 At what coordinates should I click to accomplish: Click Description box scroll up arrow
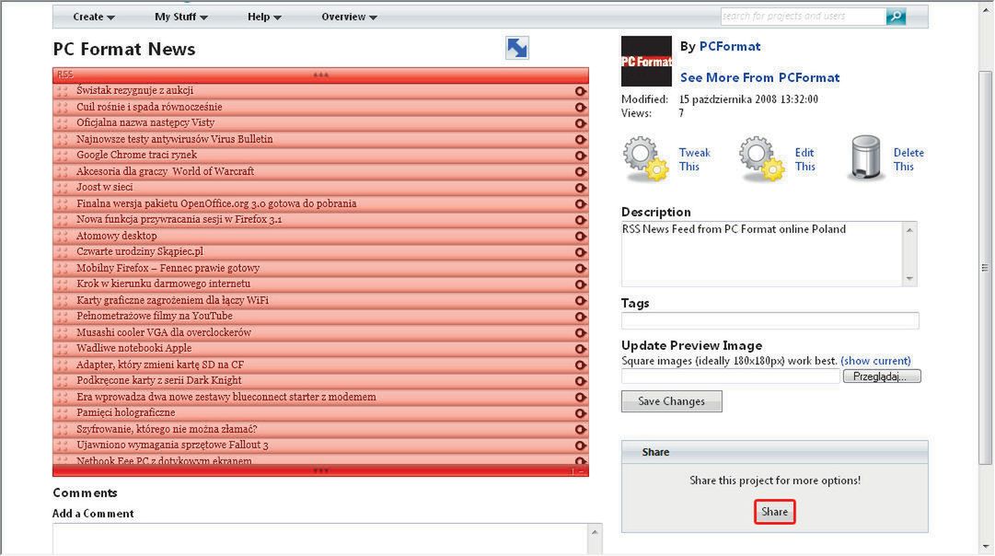[x=909, y=230]
